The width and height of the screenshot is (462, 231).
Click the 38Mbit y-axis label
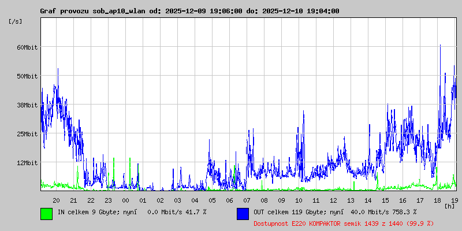[x=27, y=105]
